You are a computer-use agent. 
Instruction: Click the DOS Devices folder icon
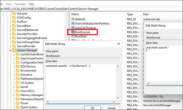(18, 67)
